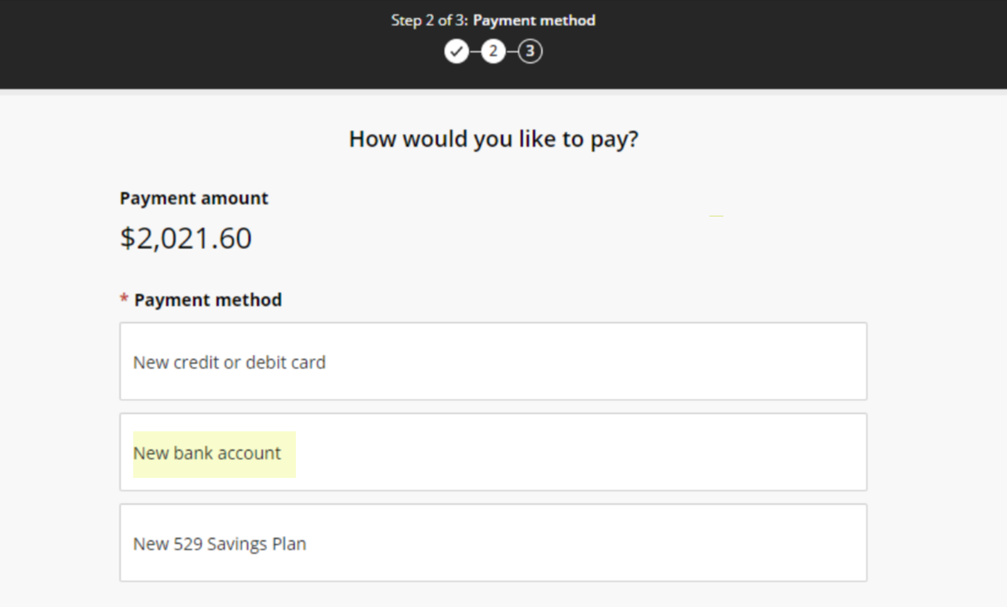1007x607 pixels.
Task: Click connector line between checkmark and step 2
Action: 474,52
